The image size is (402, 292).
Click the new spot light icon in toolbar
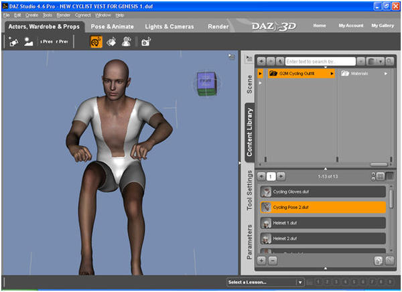point(13,42)
